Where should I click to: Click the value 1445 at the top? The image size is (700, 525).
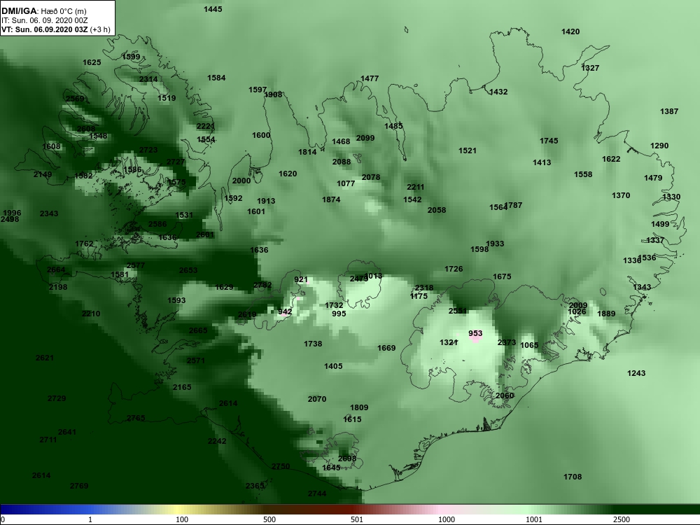coord(213,9)
